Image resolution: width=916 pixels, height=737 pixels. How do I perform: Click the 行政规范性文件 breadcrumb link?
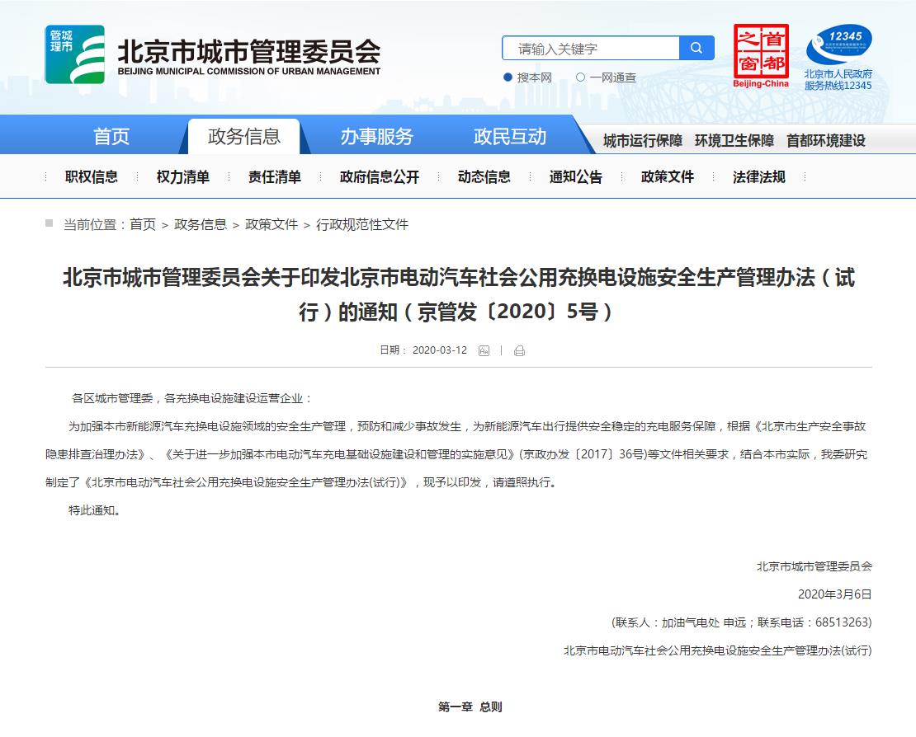[x=362, y=225]
